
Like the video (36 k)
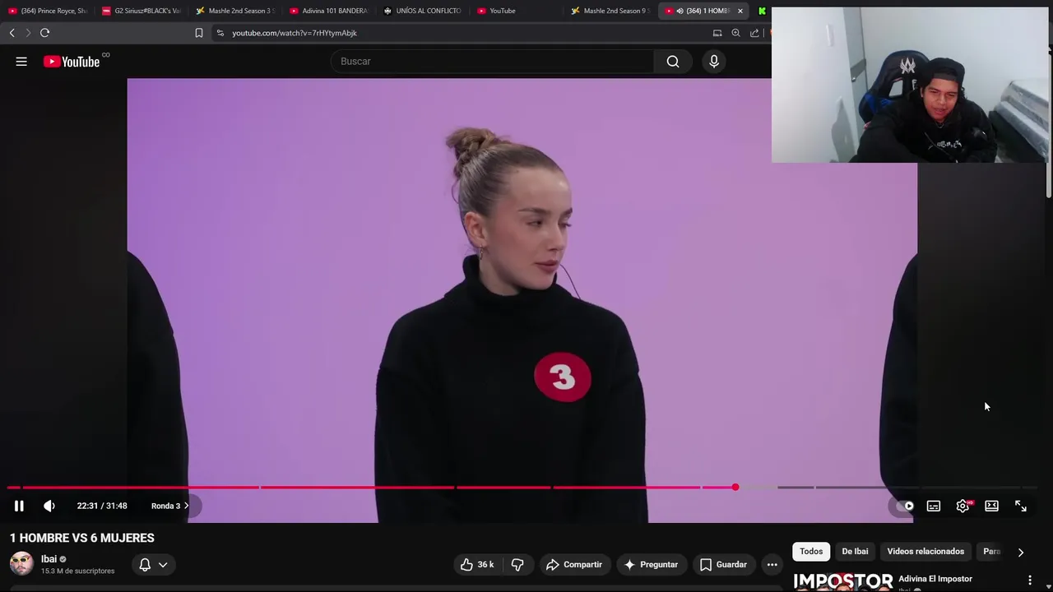[x=477, y=565]
